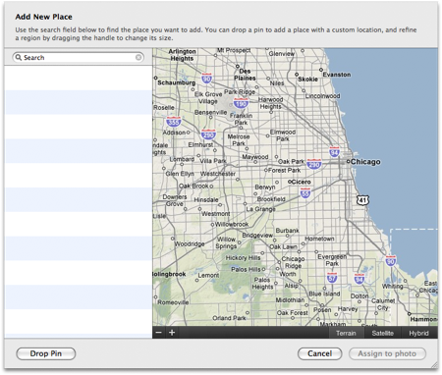Screen dimensions: 442x375
Task: Switch map view to Satellite
Action: coord(383,333)
